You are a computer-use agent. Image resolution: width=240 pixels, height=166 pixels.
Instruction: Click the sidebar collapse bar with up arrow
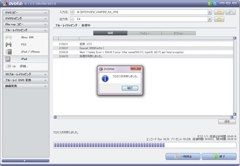(25, 161)
